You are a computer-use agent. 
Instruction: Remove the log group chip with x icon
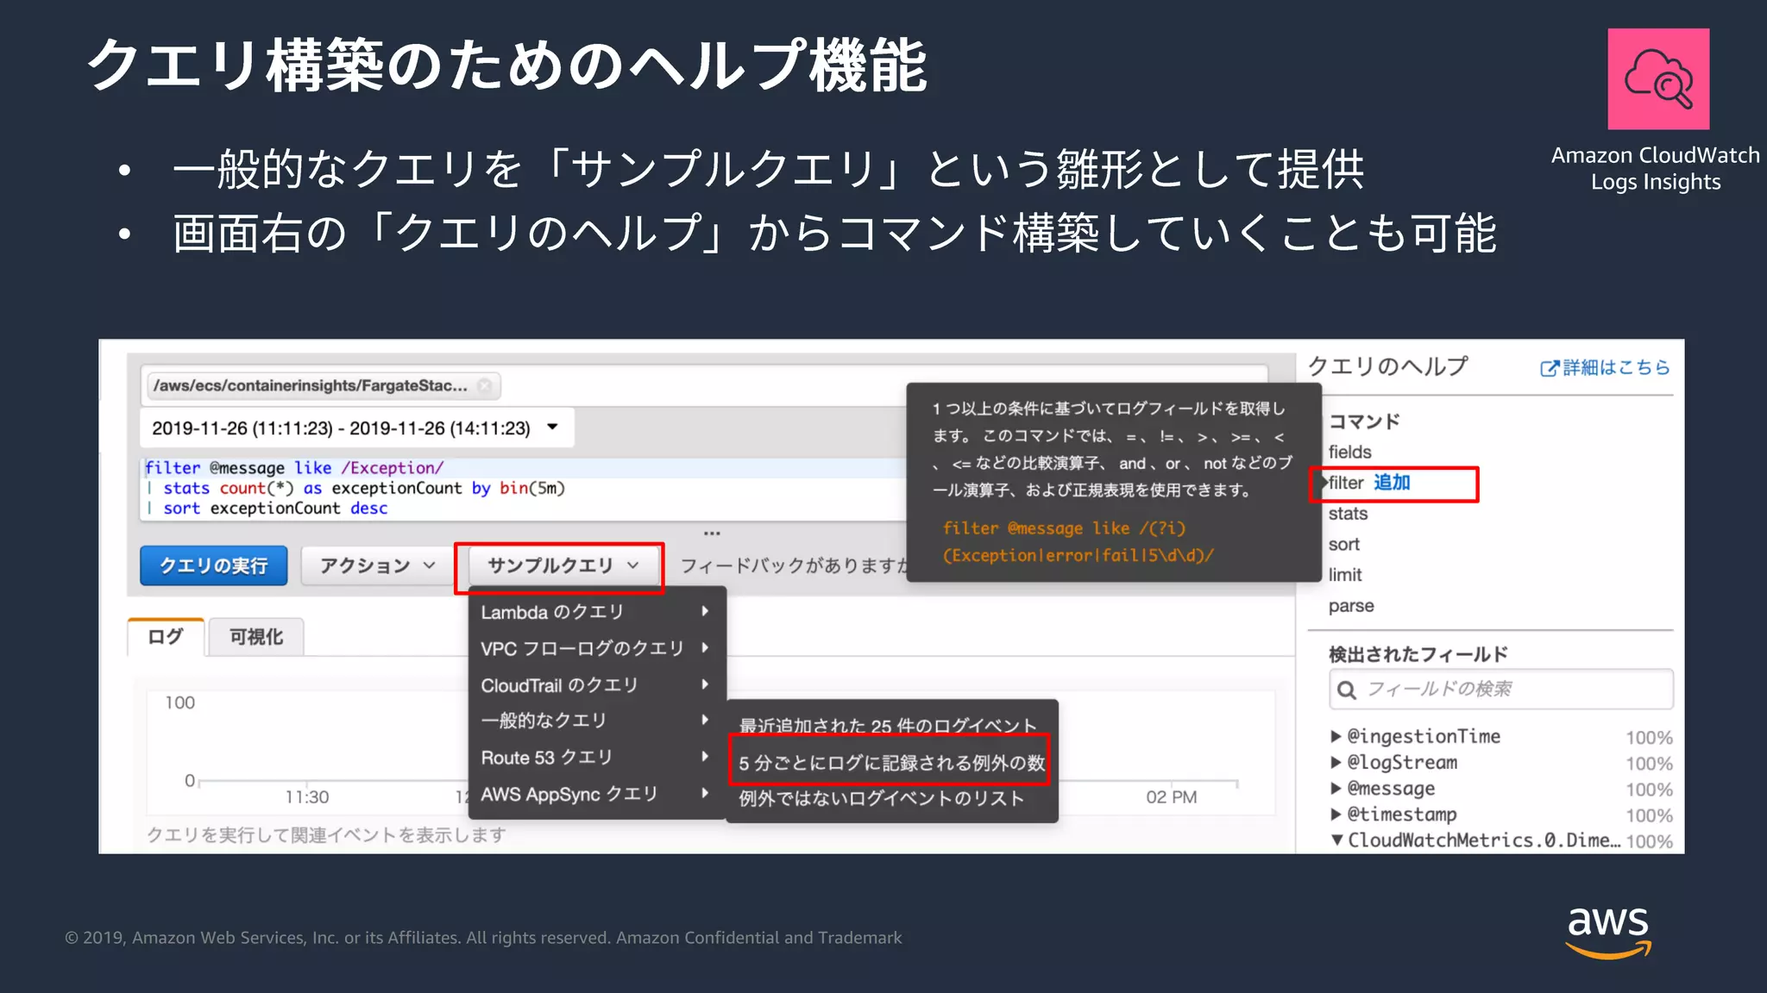485,385
